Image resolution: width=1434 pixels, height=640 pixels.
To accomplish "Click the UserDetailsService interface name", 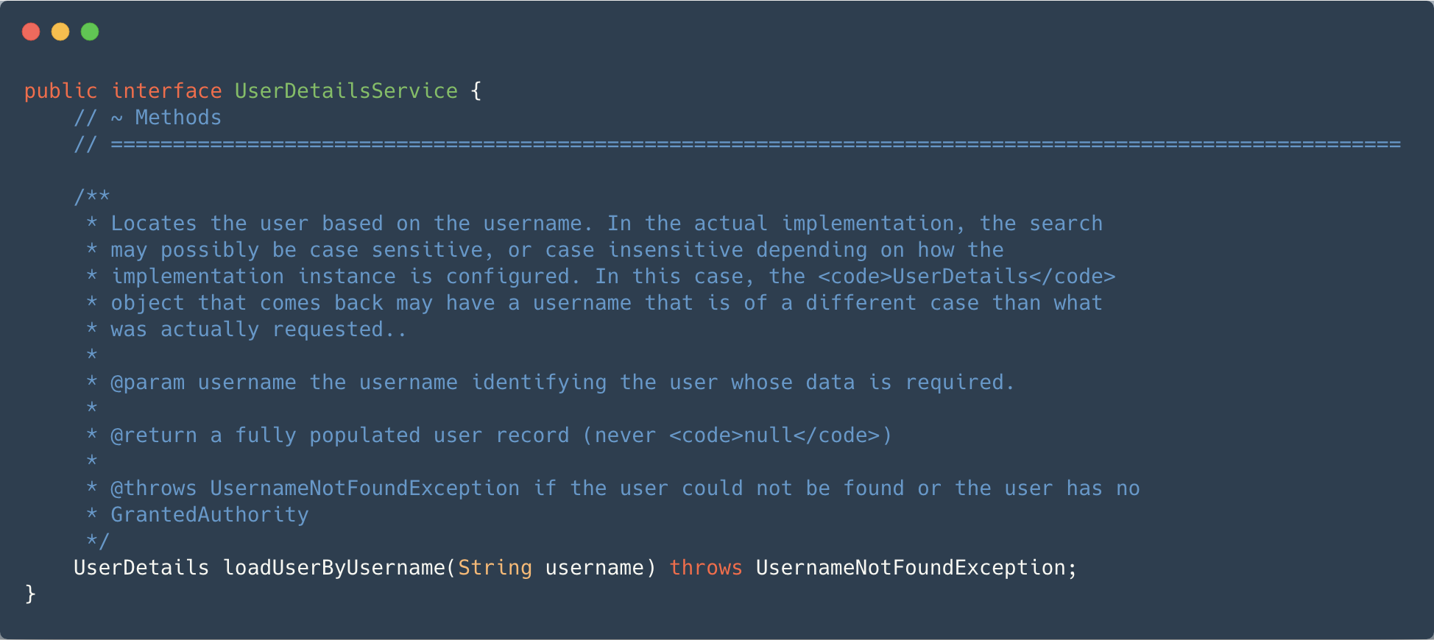I will 346,91.
